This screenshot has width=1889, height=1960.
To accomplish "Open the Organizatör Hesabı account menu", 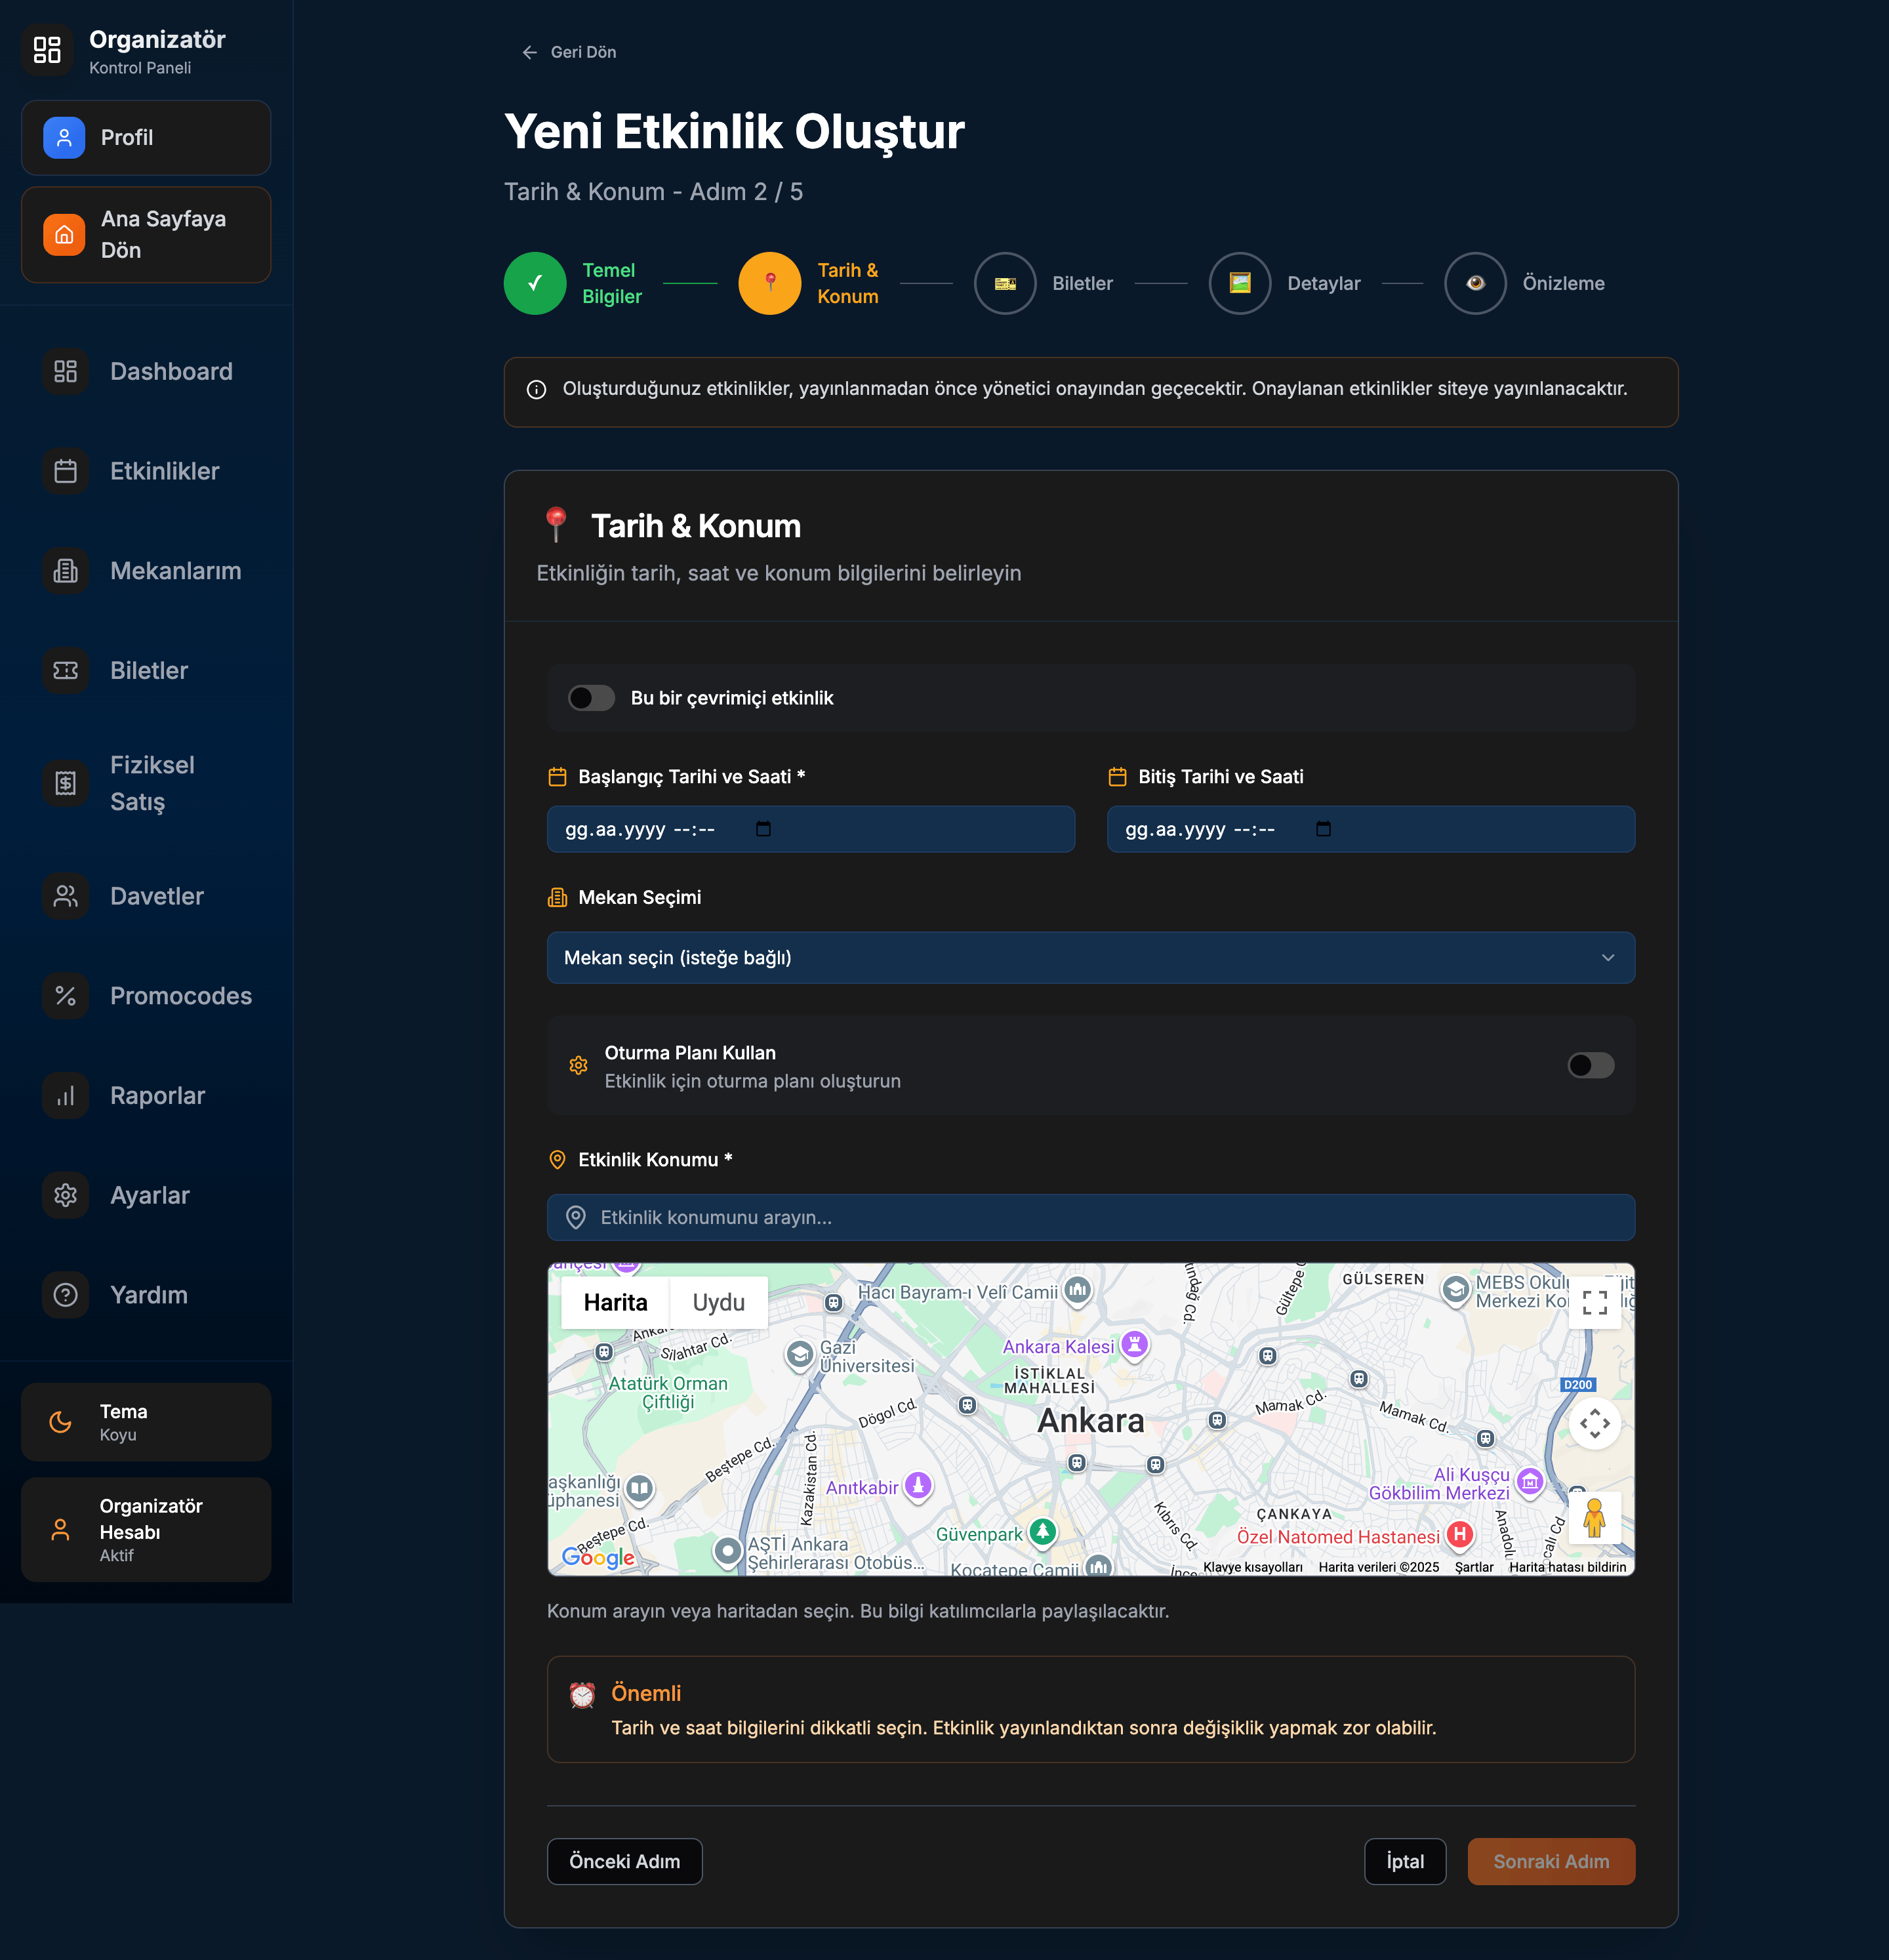I will tap(146, 1530).
